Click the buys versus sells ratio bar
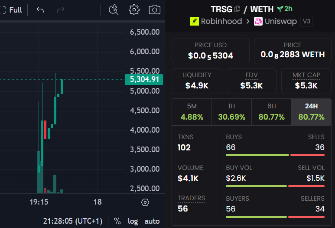The image size is (335, 228). click(x=275, y=155)
